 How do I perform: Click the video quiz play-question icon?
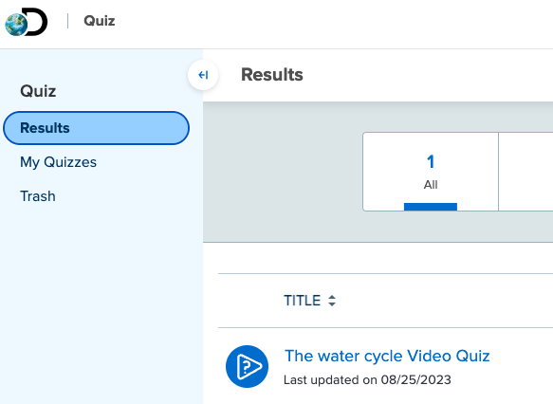tap(247, 366)
